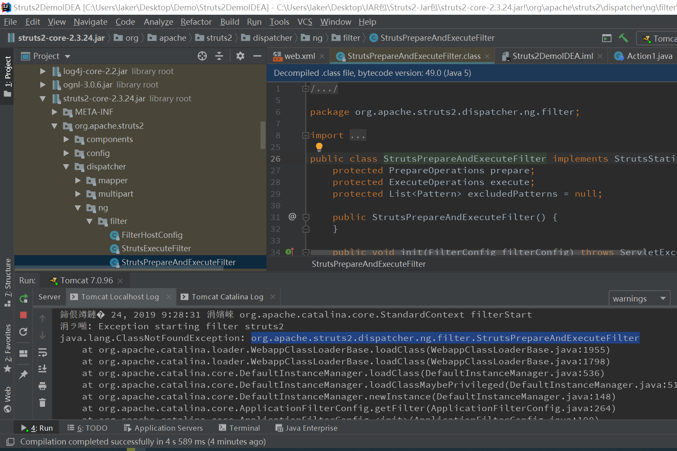This screenshot has height=451, width=677.
Task: Hide the Project tool window
Action: (x=257, y=56)
